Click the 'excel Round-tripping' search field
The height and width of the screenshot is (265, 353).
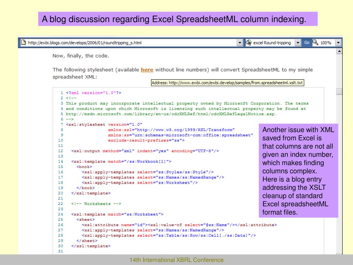click(273, 42)
